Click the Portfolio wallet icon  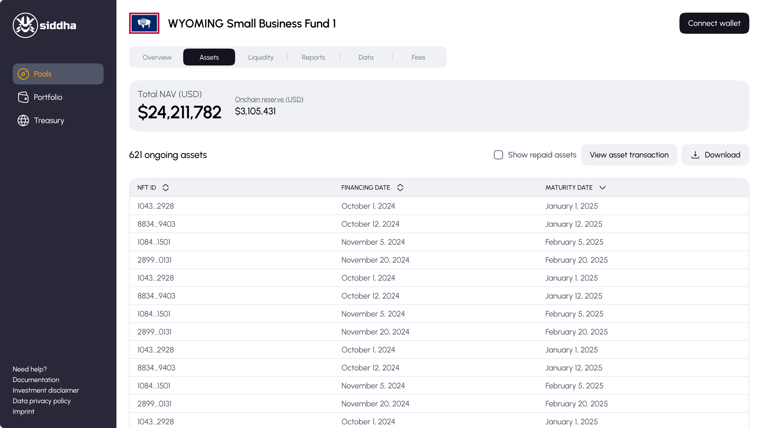tap(23, 97)
